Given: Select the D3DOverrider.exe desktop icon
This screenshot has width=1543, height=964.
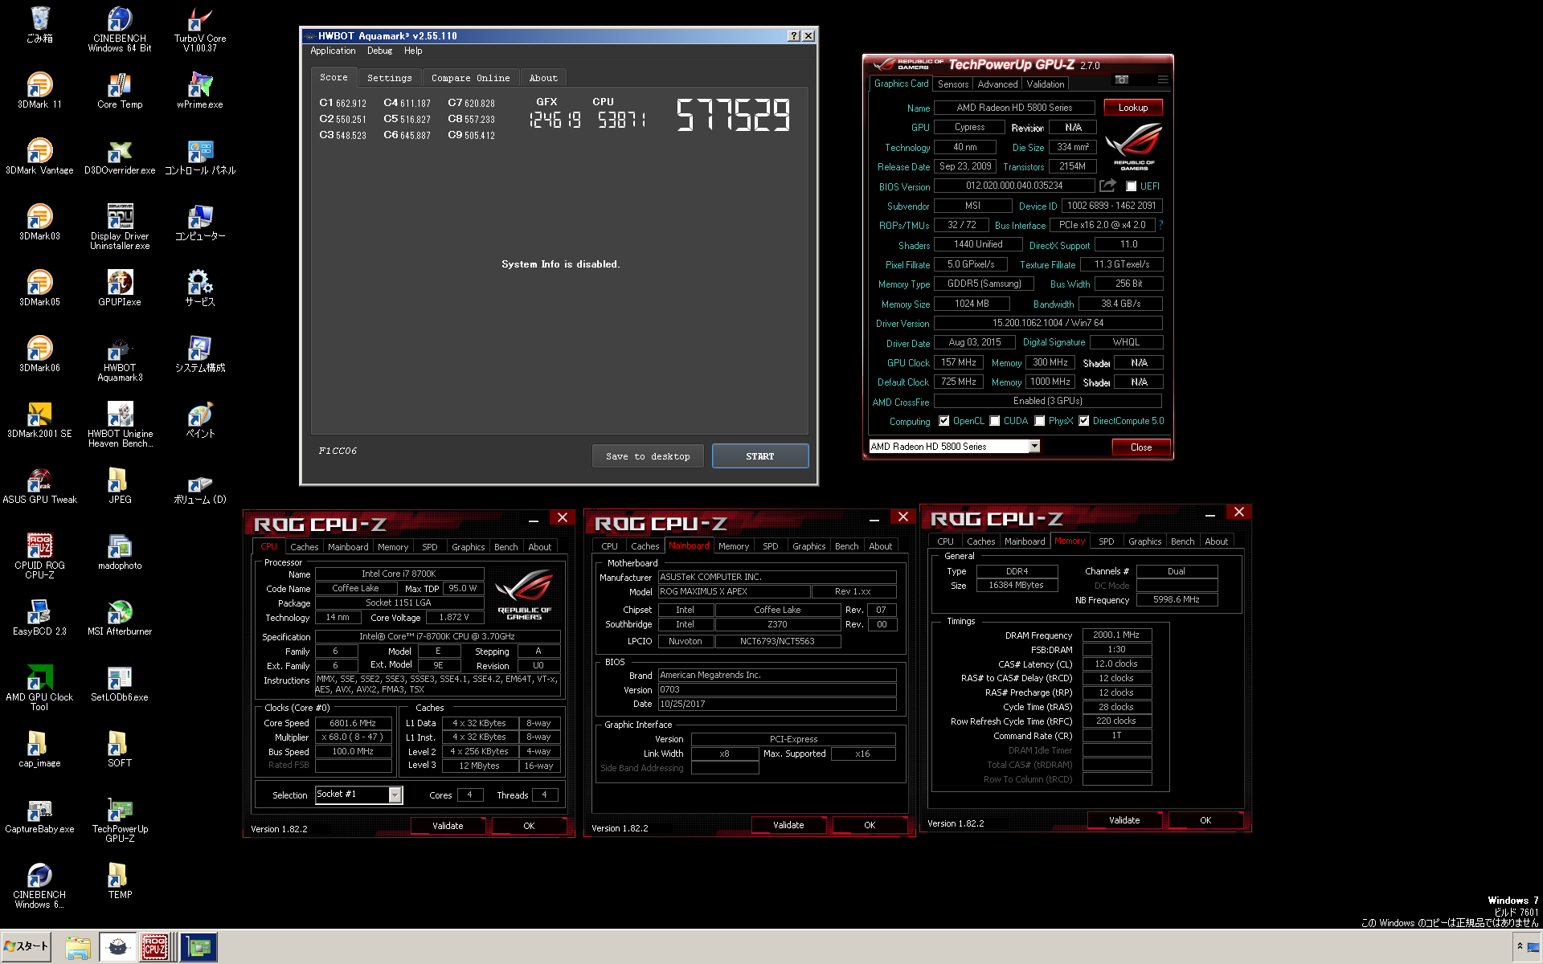Looking at the screenshot, I should point(120,157).
